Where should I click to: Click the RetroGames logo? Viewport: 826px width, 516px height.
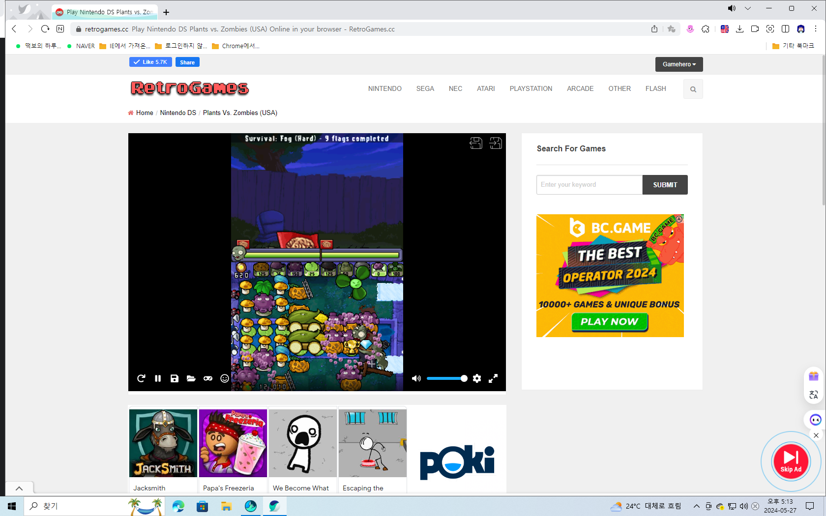(x=190, y=88)
